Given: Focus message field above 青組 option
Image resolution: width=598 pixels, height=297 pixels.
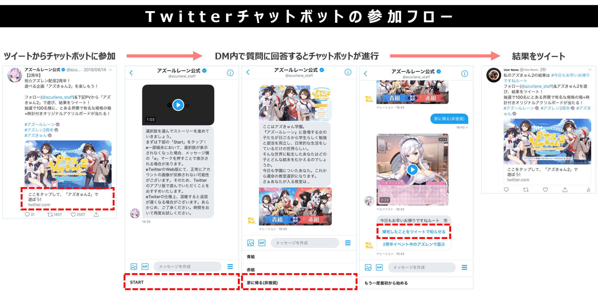Looking at the screenshot, I should coord(305,243).
